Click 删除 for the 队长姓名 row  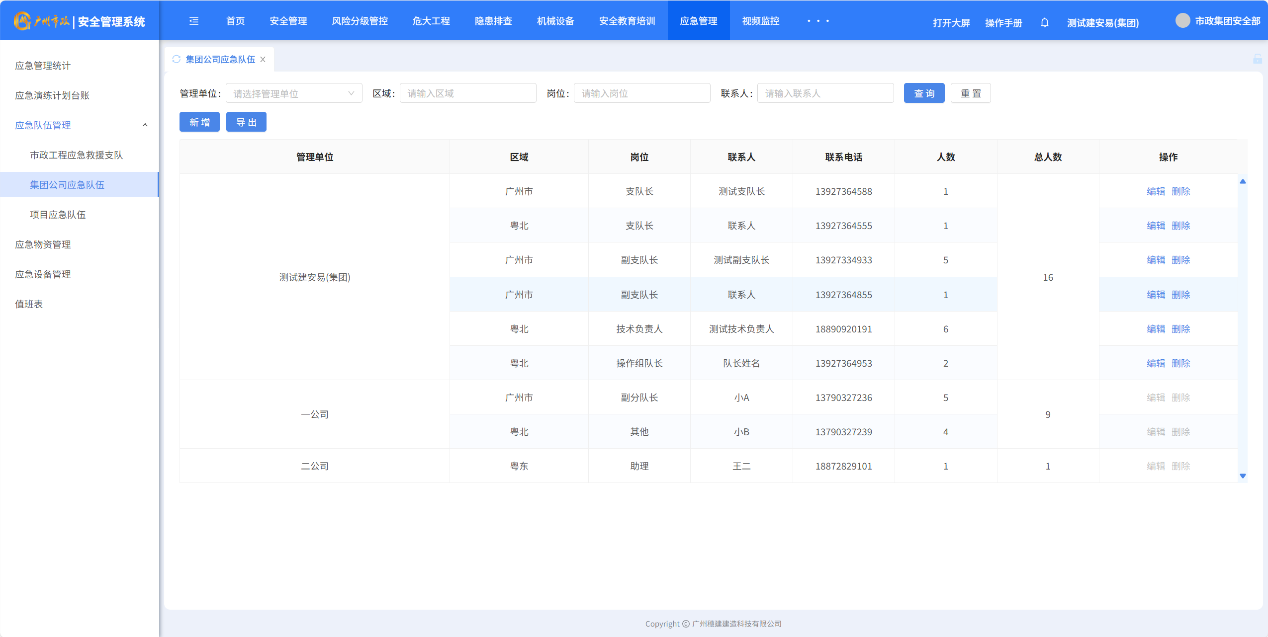1180,363
